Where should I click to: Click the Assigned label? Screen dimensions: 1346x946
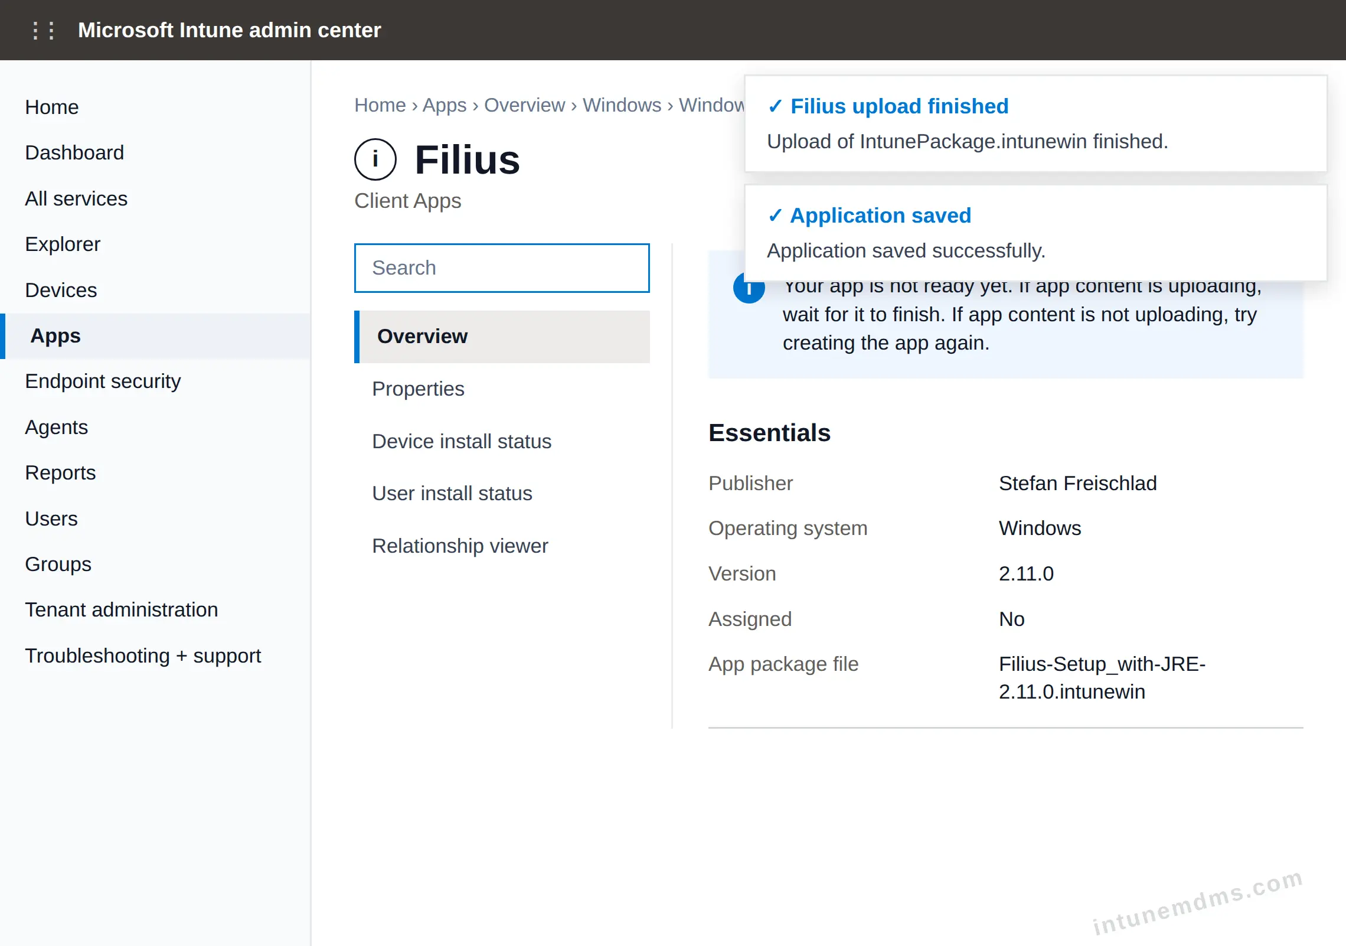pos(750,619)
